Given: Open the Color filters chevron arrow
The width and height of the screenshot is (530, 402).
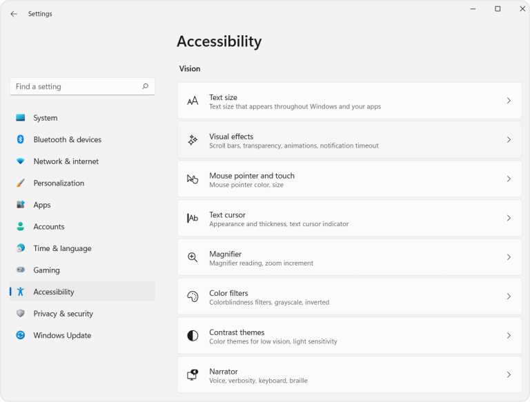Looking at the screenshot, I should tap(509, 297).
